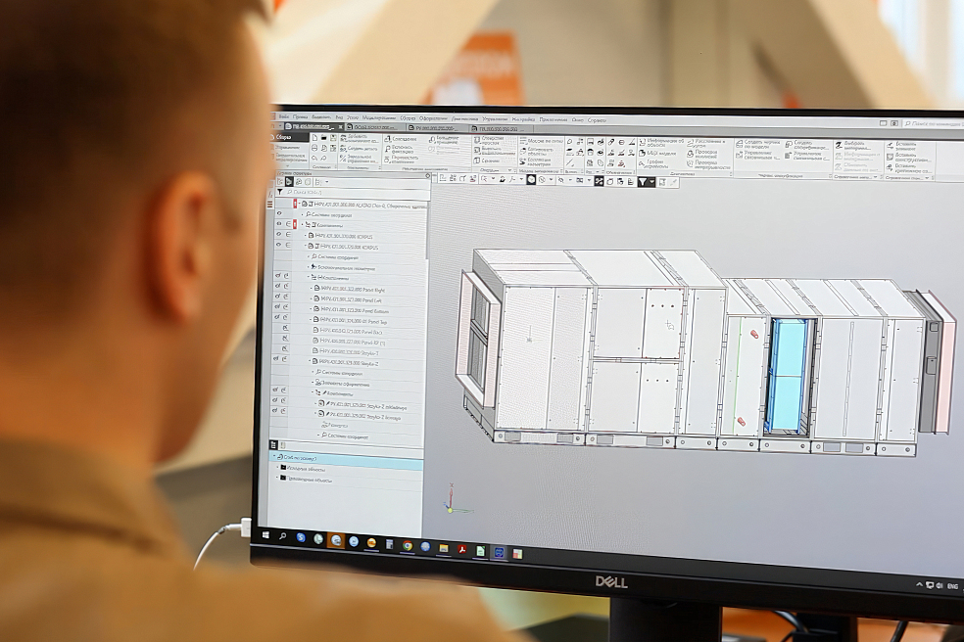Open the Правка menu

[x=301, y=116]
